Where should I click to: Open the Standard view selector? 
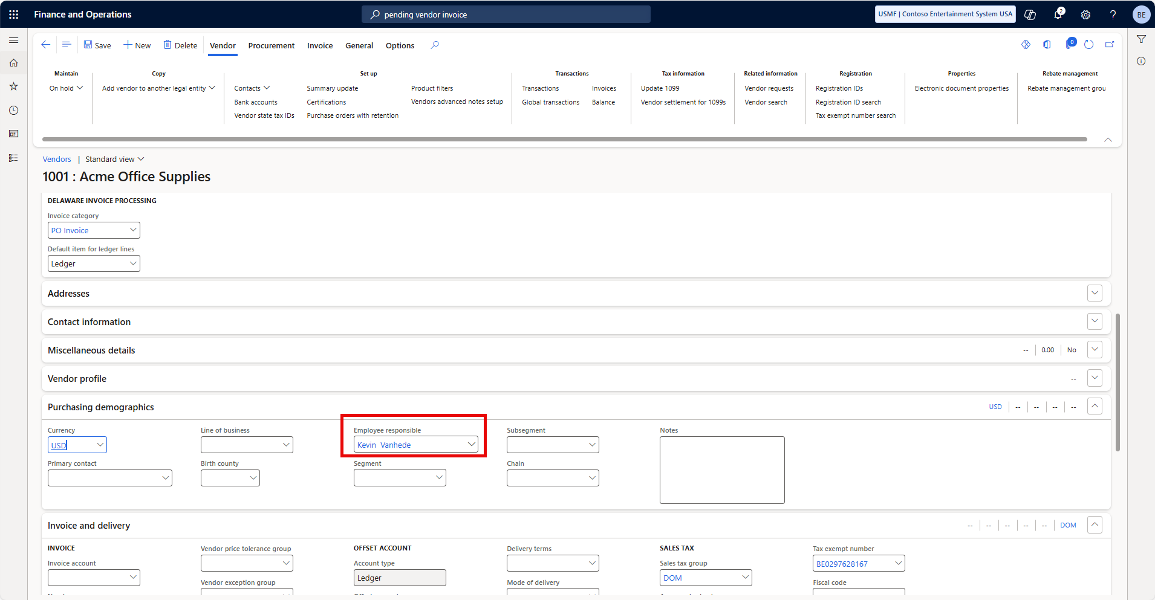pyautogui.click(x=115, y=159)
